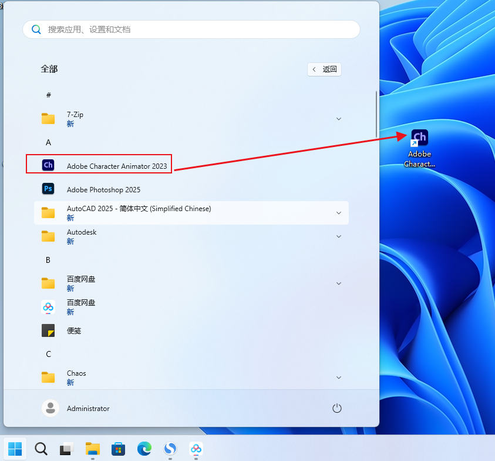Screen dimensions: 495x461
Task: Click the app list vertical scrollbar
Action: coord(376,114)
